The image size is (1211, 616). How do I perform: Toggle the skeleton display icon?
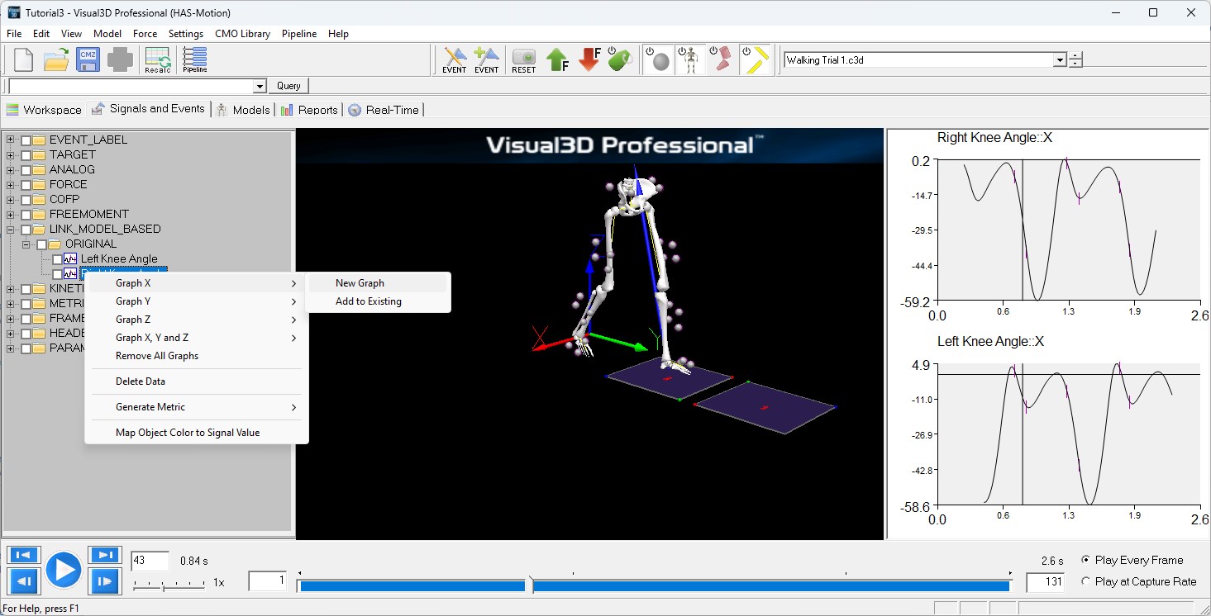click(x=689, y=59)
